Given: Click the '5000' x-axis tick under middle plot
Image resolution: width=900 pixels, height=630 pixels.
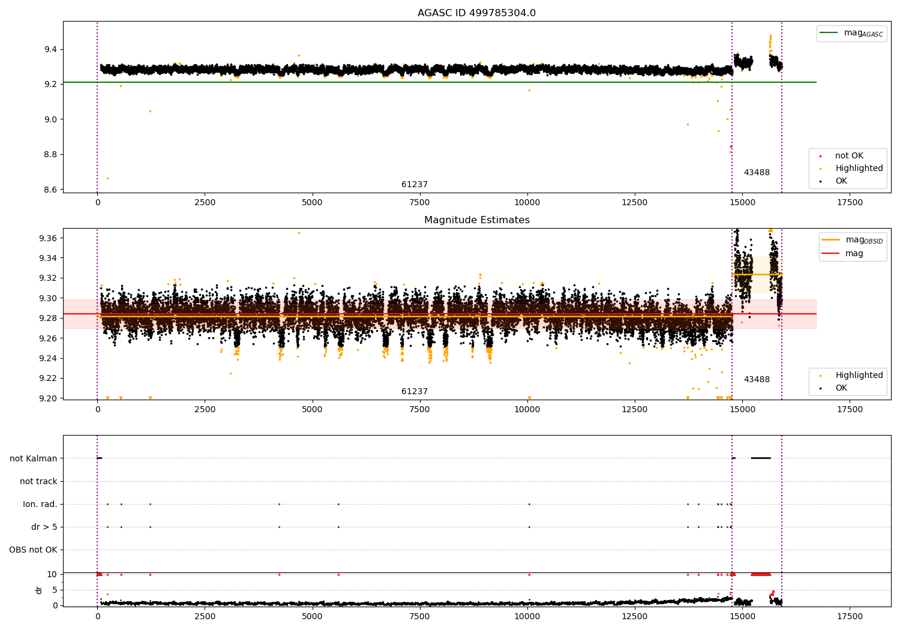Looking at the screenshot, I should [312, 410].
